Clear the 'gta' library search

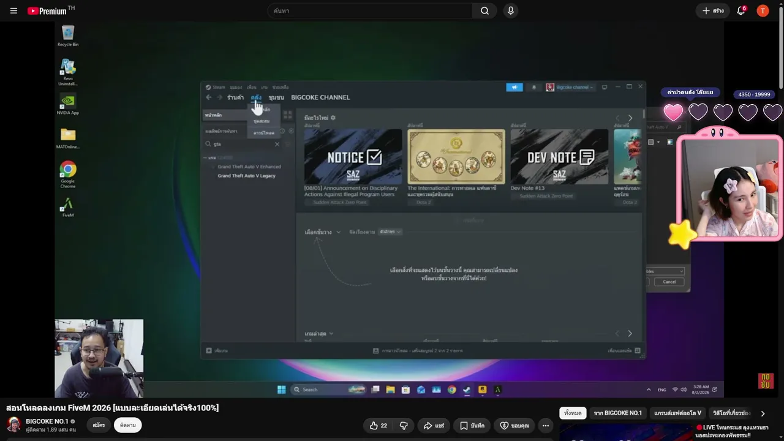pyautogui.click(x=277, y=144)
